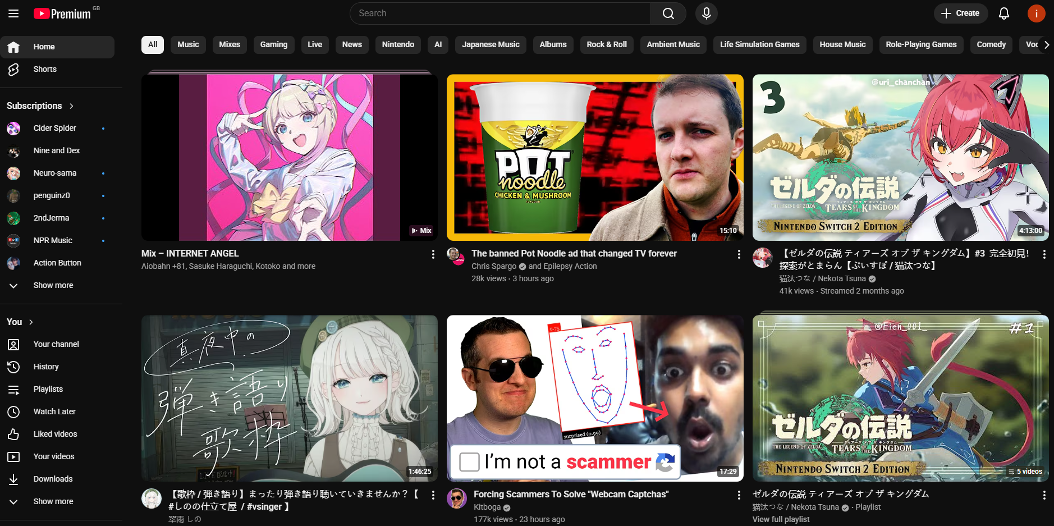Filter by the Rock & Roll chip
Viewport: 1054px width, 526px height.
[x=607, y=44]
